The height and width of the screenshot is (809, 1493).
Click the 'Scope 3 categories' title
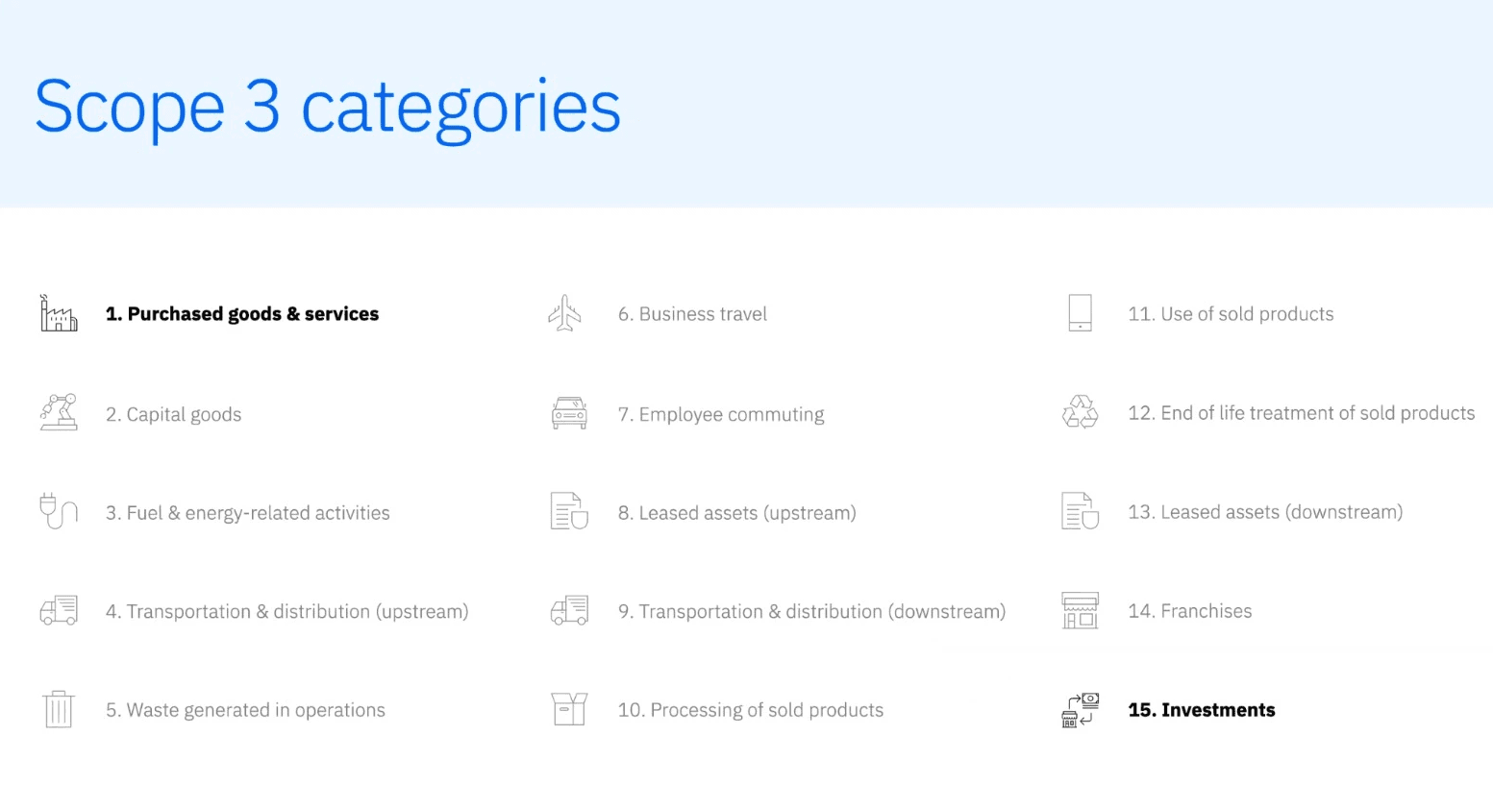[x=328, y=108]
